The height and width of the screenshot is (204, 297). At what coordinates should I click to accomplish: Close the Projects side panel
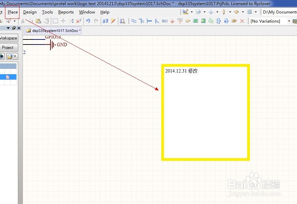19,28
